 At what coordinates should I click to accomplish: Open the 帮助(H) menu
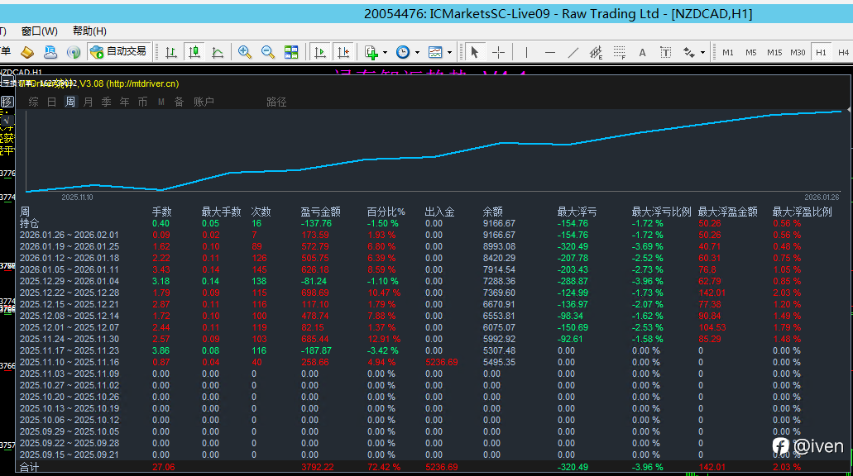pyautogui.click(x=89, y=31)
